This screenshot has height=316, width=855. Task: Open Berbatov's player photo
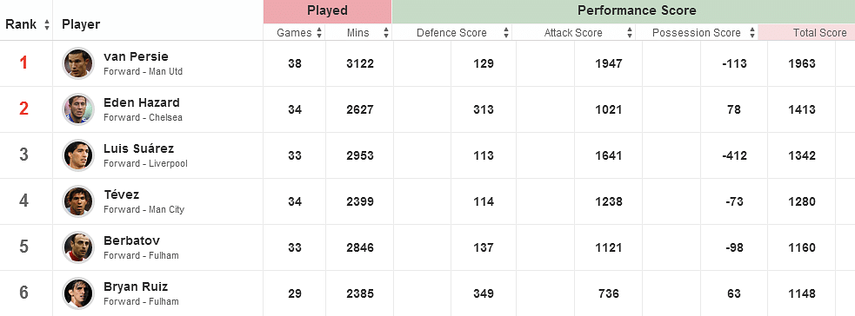tap(78, 247)
